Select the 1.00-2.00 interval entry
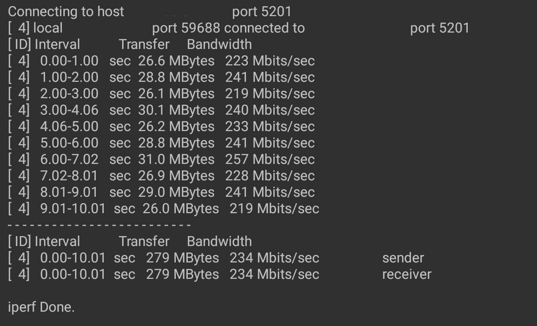This screenshot has height=326, width=537. pyautogui.click(x=69, y=77)
